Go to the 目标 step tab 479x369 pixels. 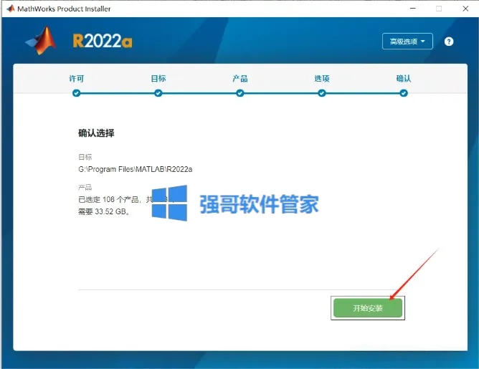click(158, 79)
